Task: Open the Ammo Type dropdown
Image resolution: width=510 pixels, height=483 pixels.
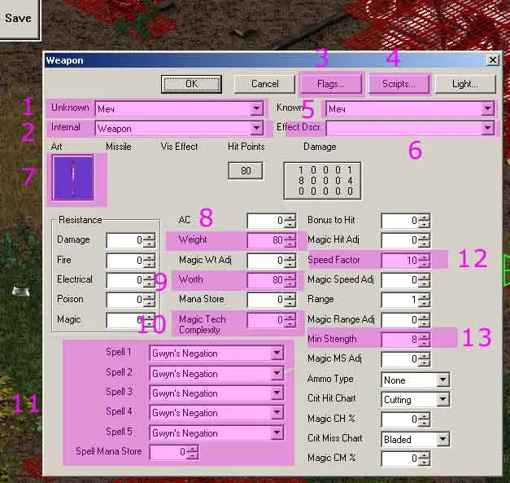Action: pos(442,380)
